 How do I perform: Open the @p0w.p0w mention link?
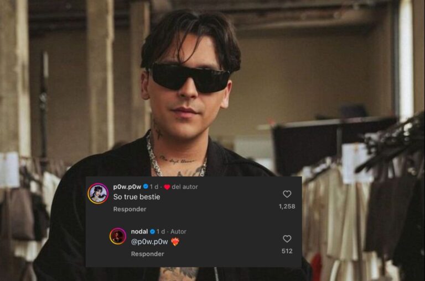coord(149,241)
